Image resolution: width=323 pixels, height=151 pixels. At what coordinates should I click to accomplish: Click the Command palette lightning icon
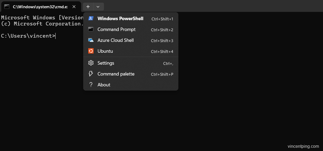pos(91,74)
